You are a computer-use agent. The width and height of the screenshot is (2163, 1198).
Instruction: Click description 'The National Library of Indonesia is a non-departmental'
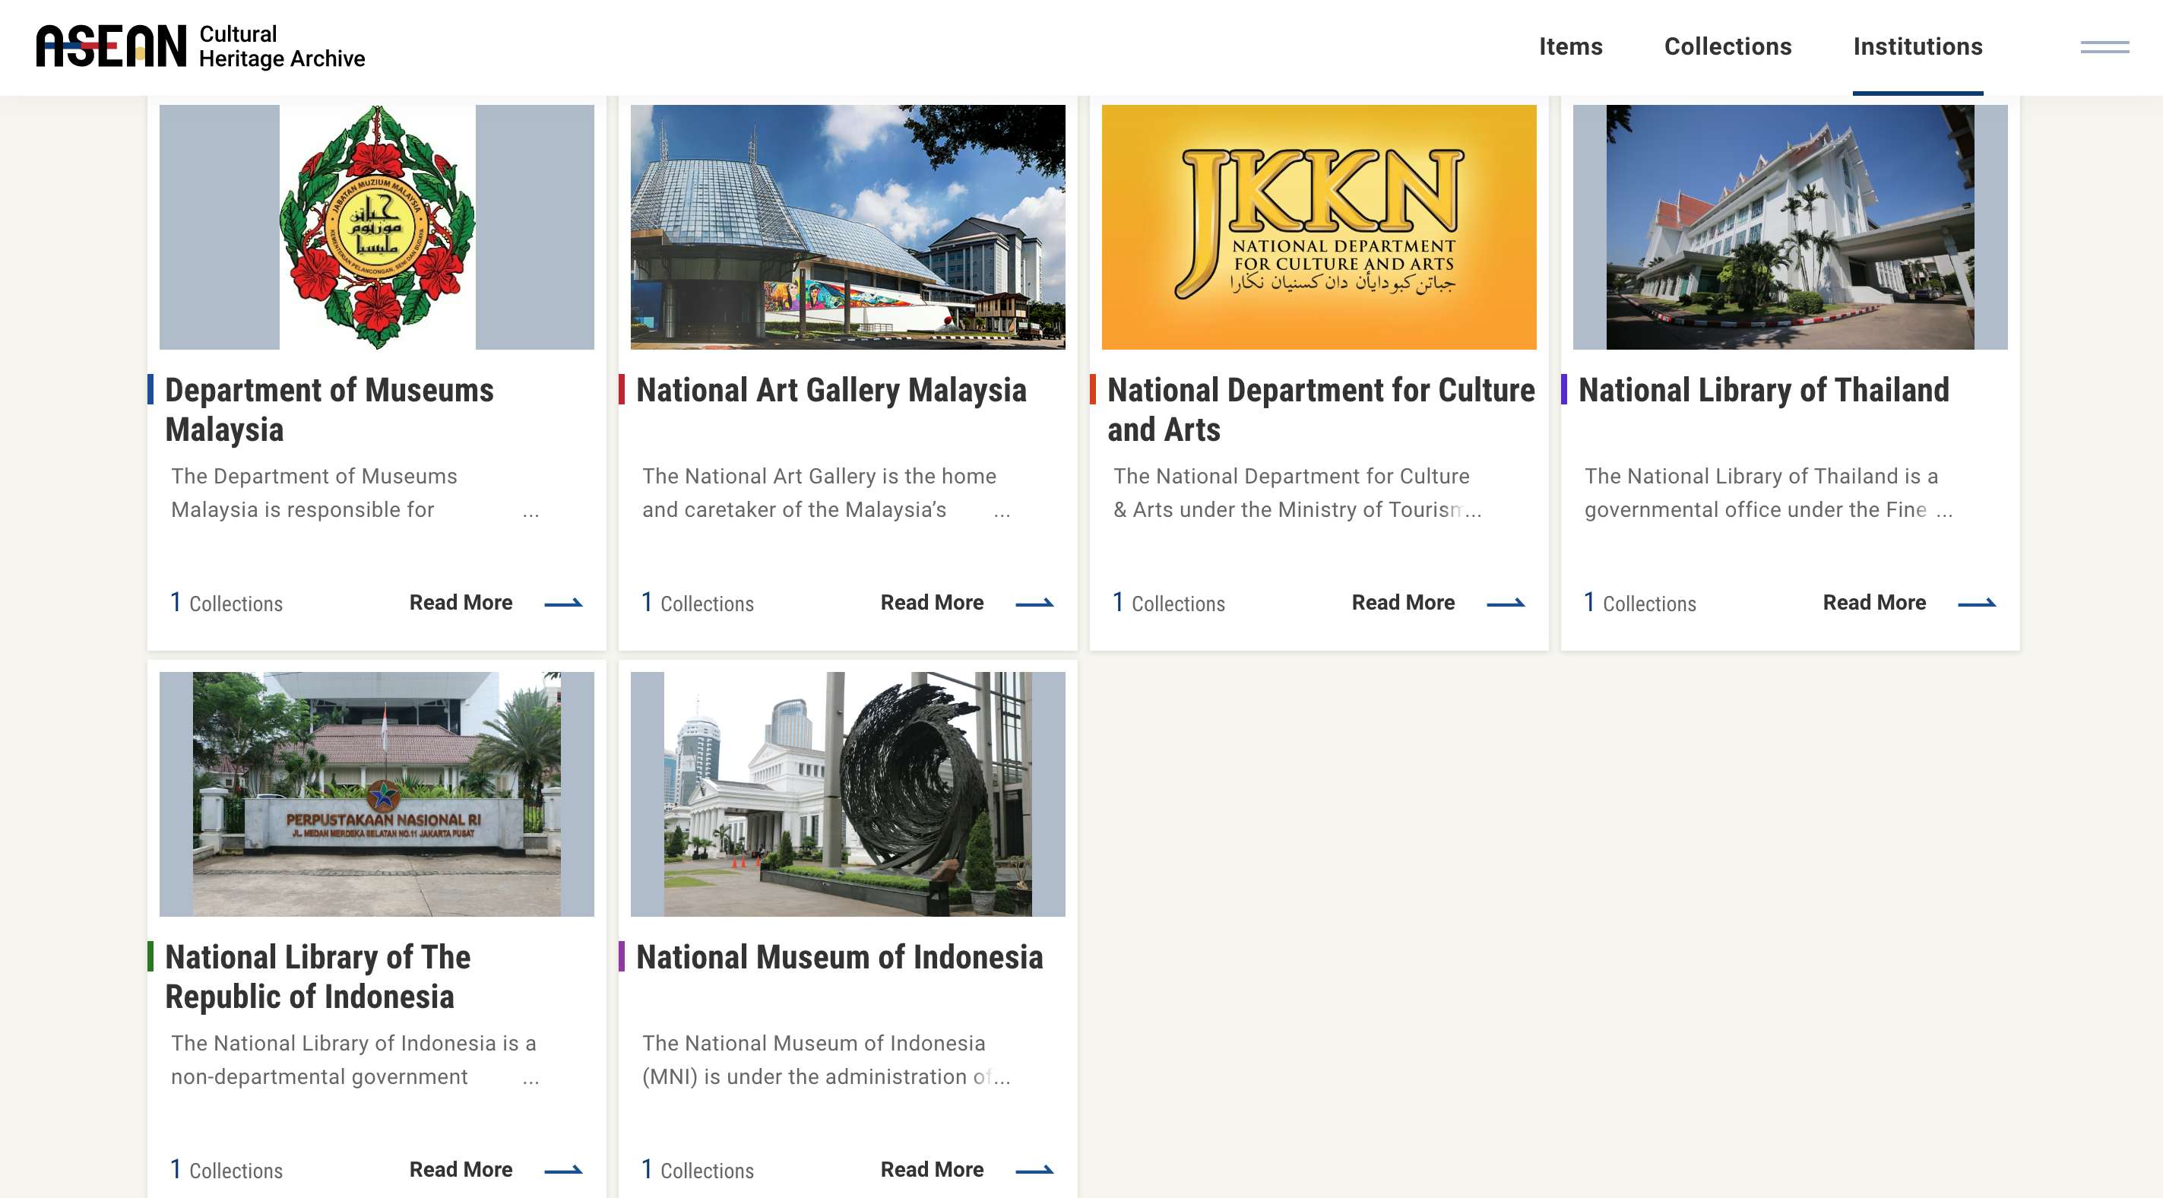click(353, 1060)
